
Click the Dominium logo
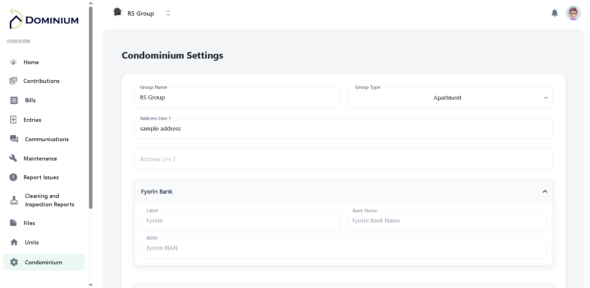click(43, 19)
